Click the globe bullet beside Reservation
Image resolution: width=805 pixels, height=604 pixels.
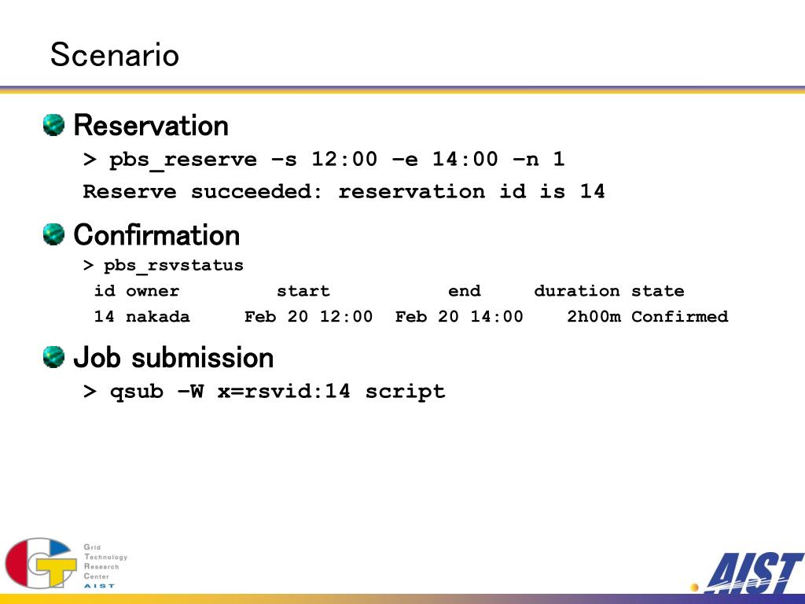coord(54,125)
